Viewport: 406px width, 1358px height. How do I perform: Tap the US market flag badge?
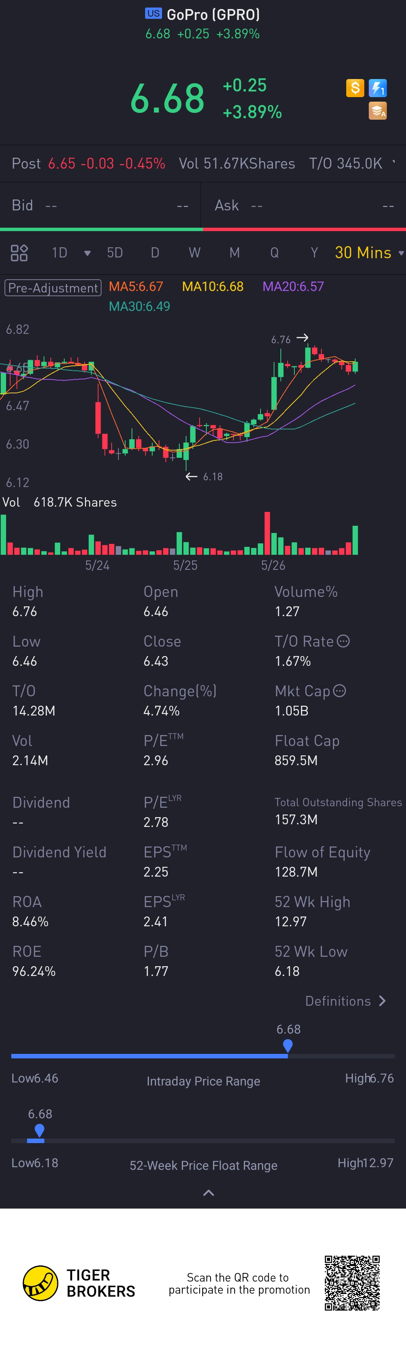tap(153, 14)
